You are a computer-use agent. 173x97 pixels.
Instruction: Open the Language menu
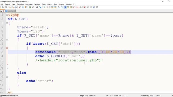(x=29, y=4)
